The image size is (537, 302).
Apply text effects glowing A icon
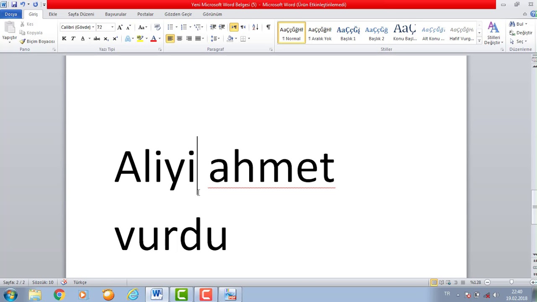click(128, 39)
